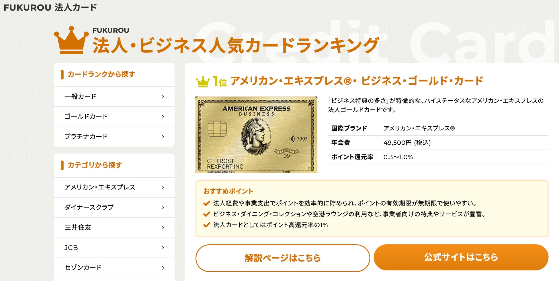
Task: Click the checkmark beside ビジネス・ダイニング・コレクション line
Action: (207, 214)
